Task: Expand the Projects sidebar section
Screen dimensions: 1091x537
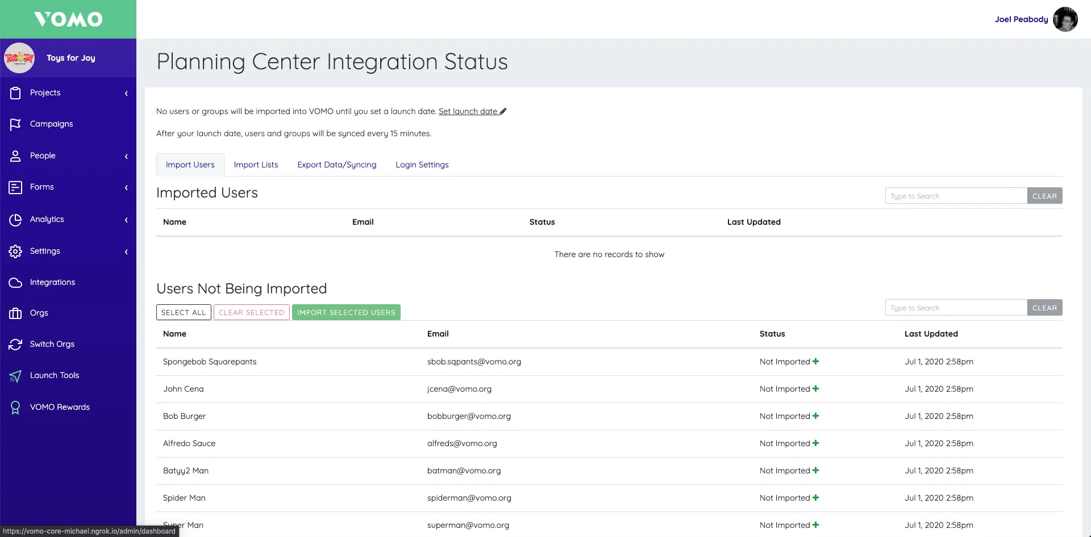Action: pos(126,93)
